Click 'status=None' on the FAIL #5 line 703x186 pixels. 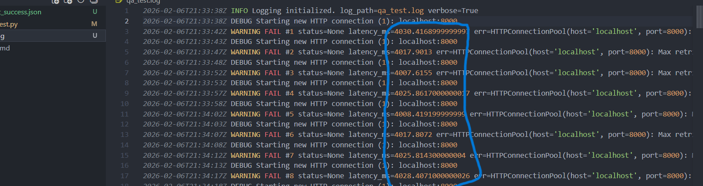click(321, 114)
